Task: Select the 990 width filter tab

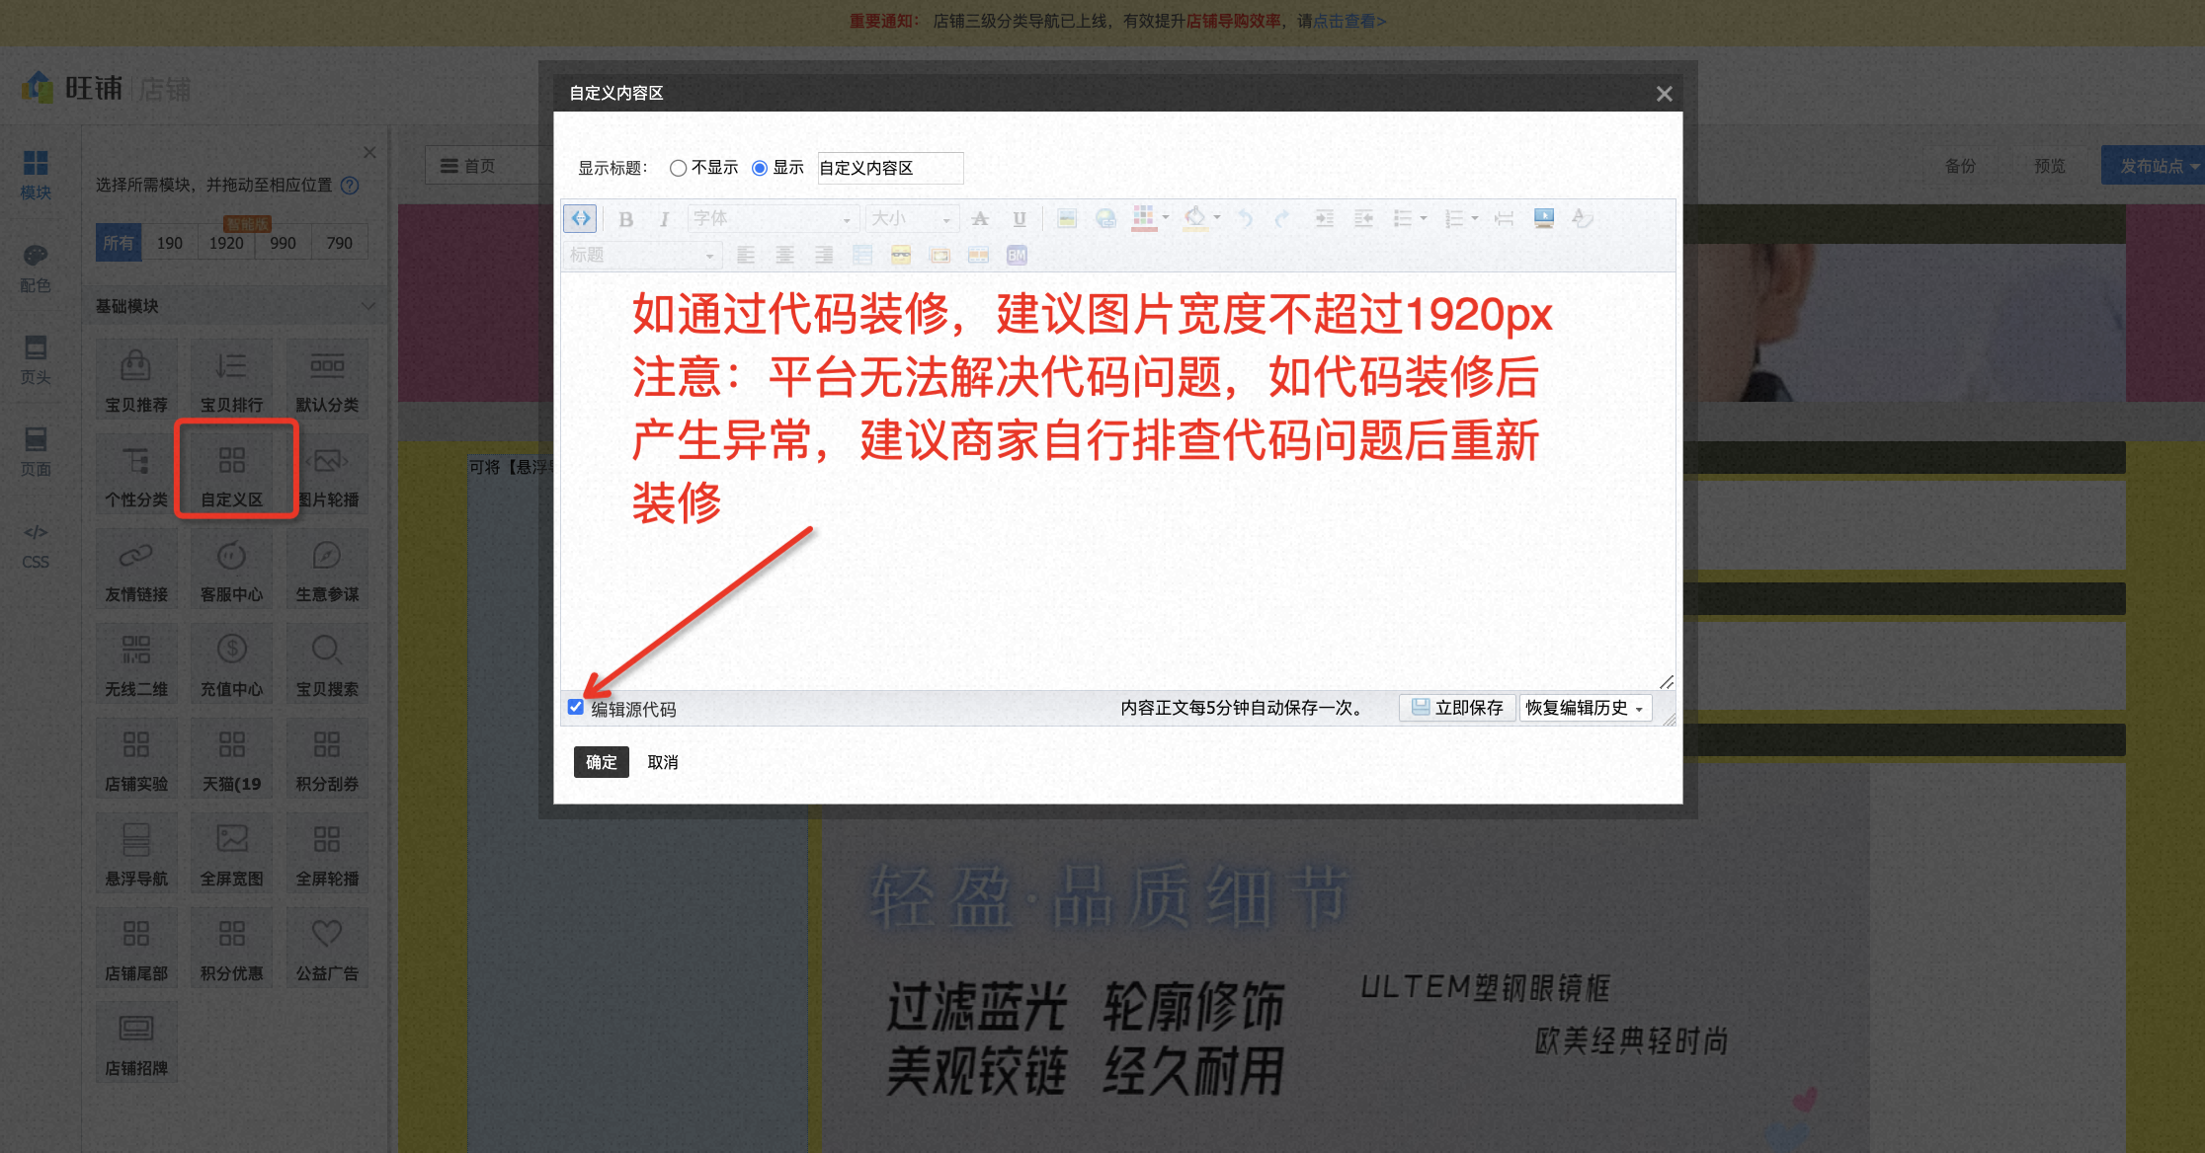Action: 284,243
